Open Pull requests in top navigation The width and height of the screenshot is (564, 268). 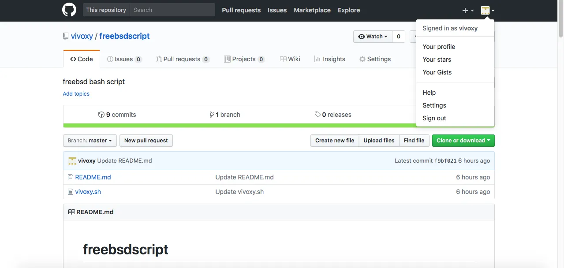click(x=241, y=10)
